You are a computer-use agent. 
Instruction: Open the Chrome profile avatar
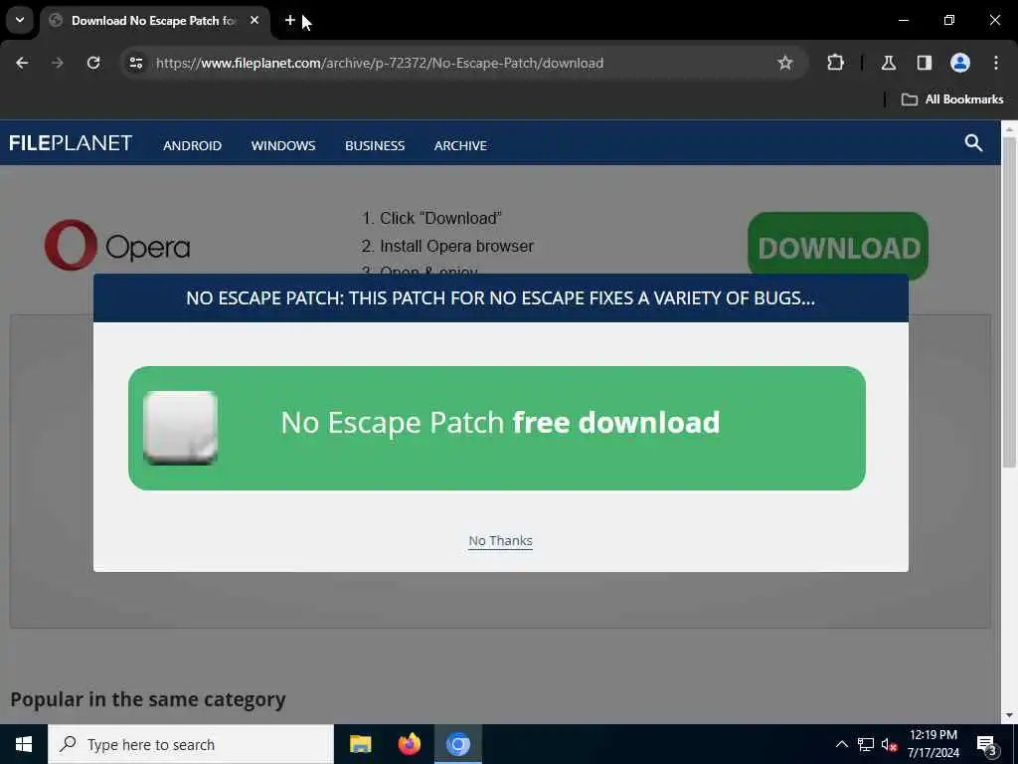tap(960, 63)
